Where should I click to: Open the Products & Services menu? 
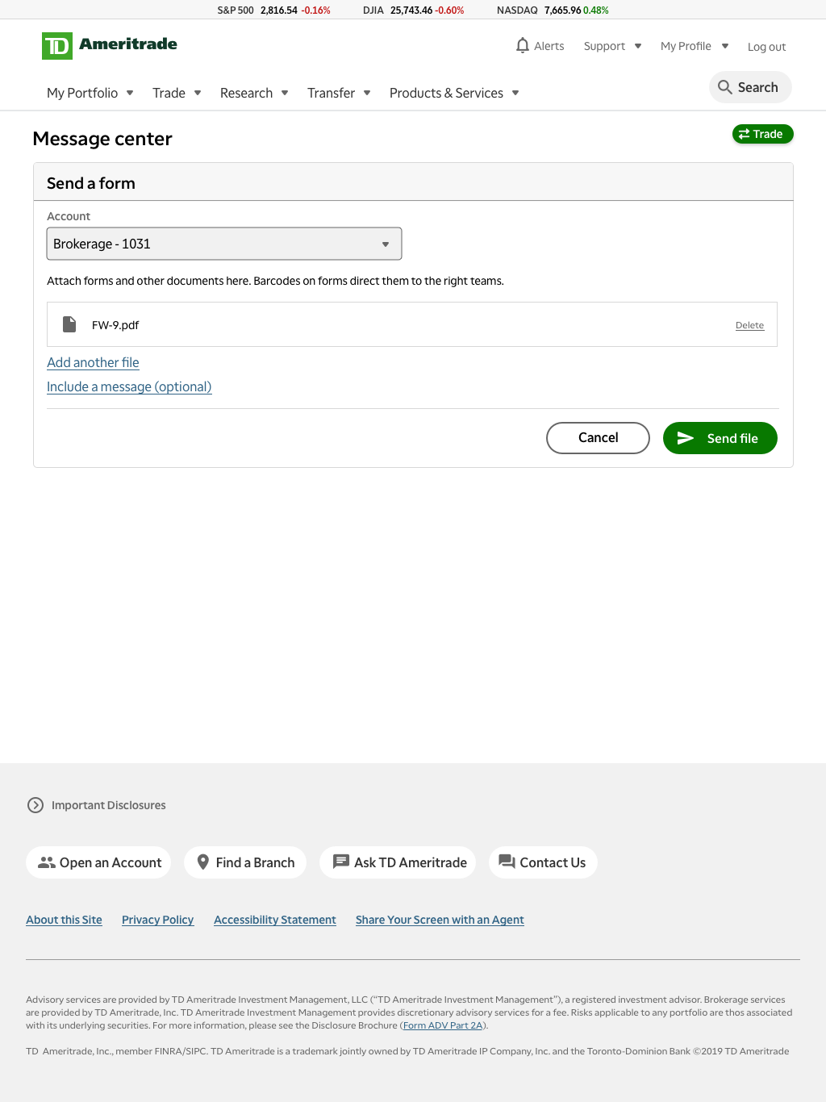(x=454, y=93)
